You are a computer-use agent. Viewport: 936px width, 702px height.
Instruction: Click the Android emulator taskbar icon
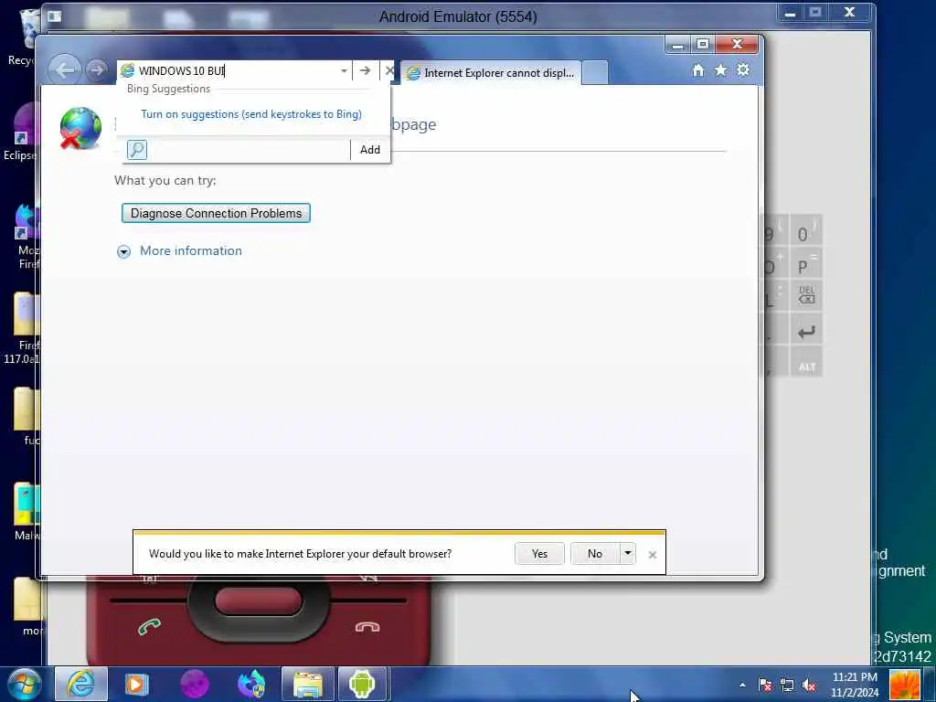coord(362,684)
